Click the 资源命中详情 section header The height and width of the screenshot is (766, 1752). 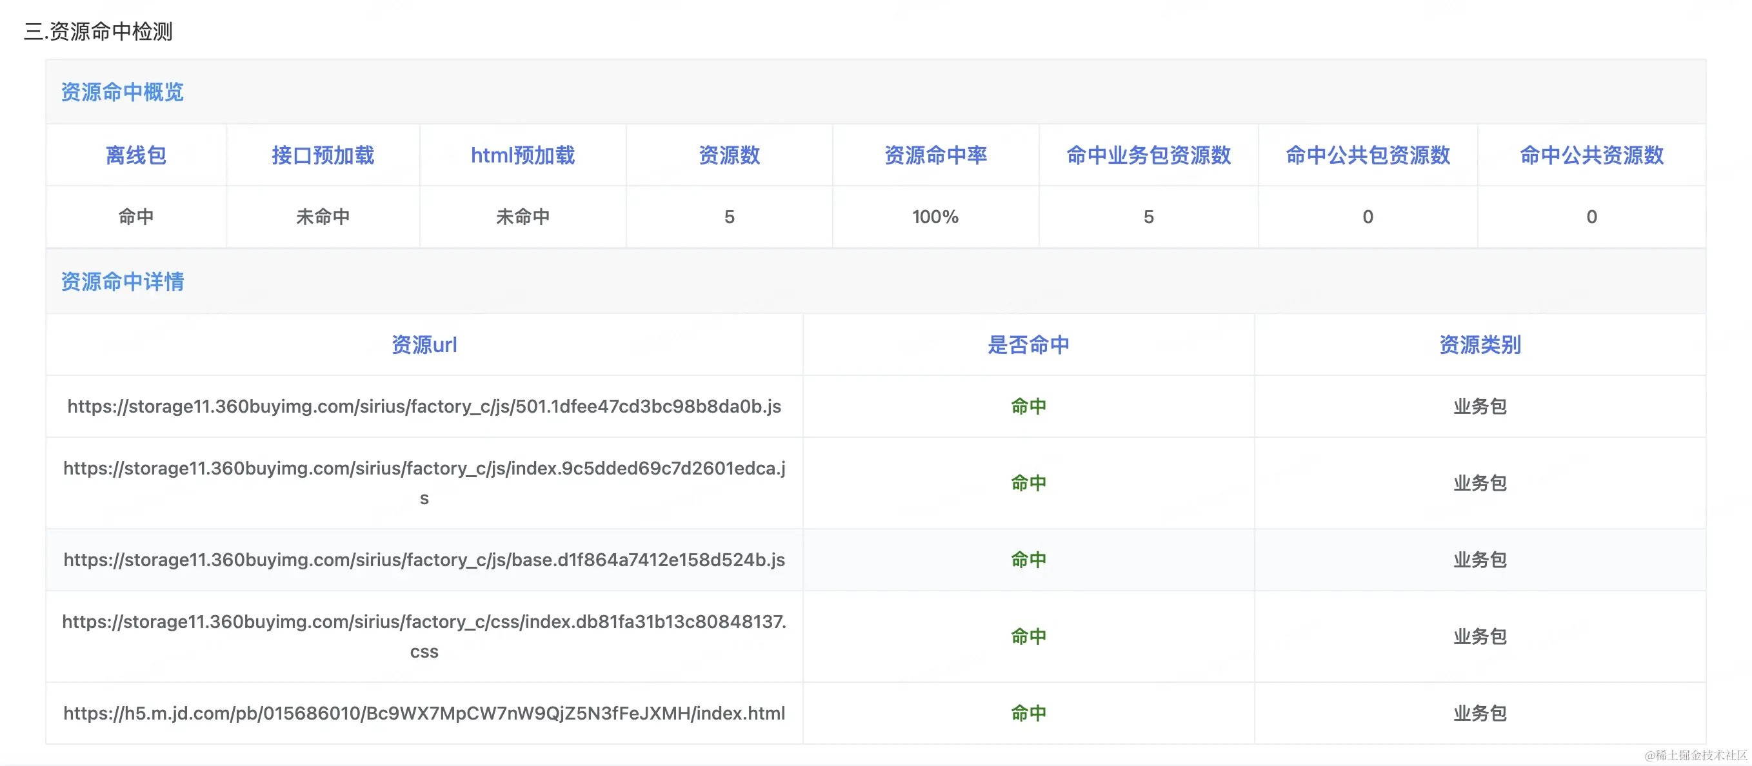point(123,281)
